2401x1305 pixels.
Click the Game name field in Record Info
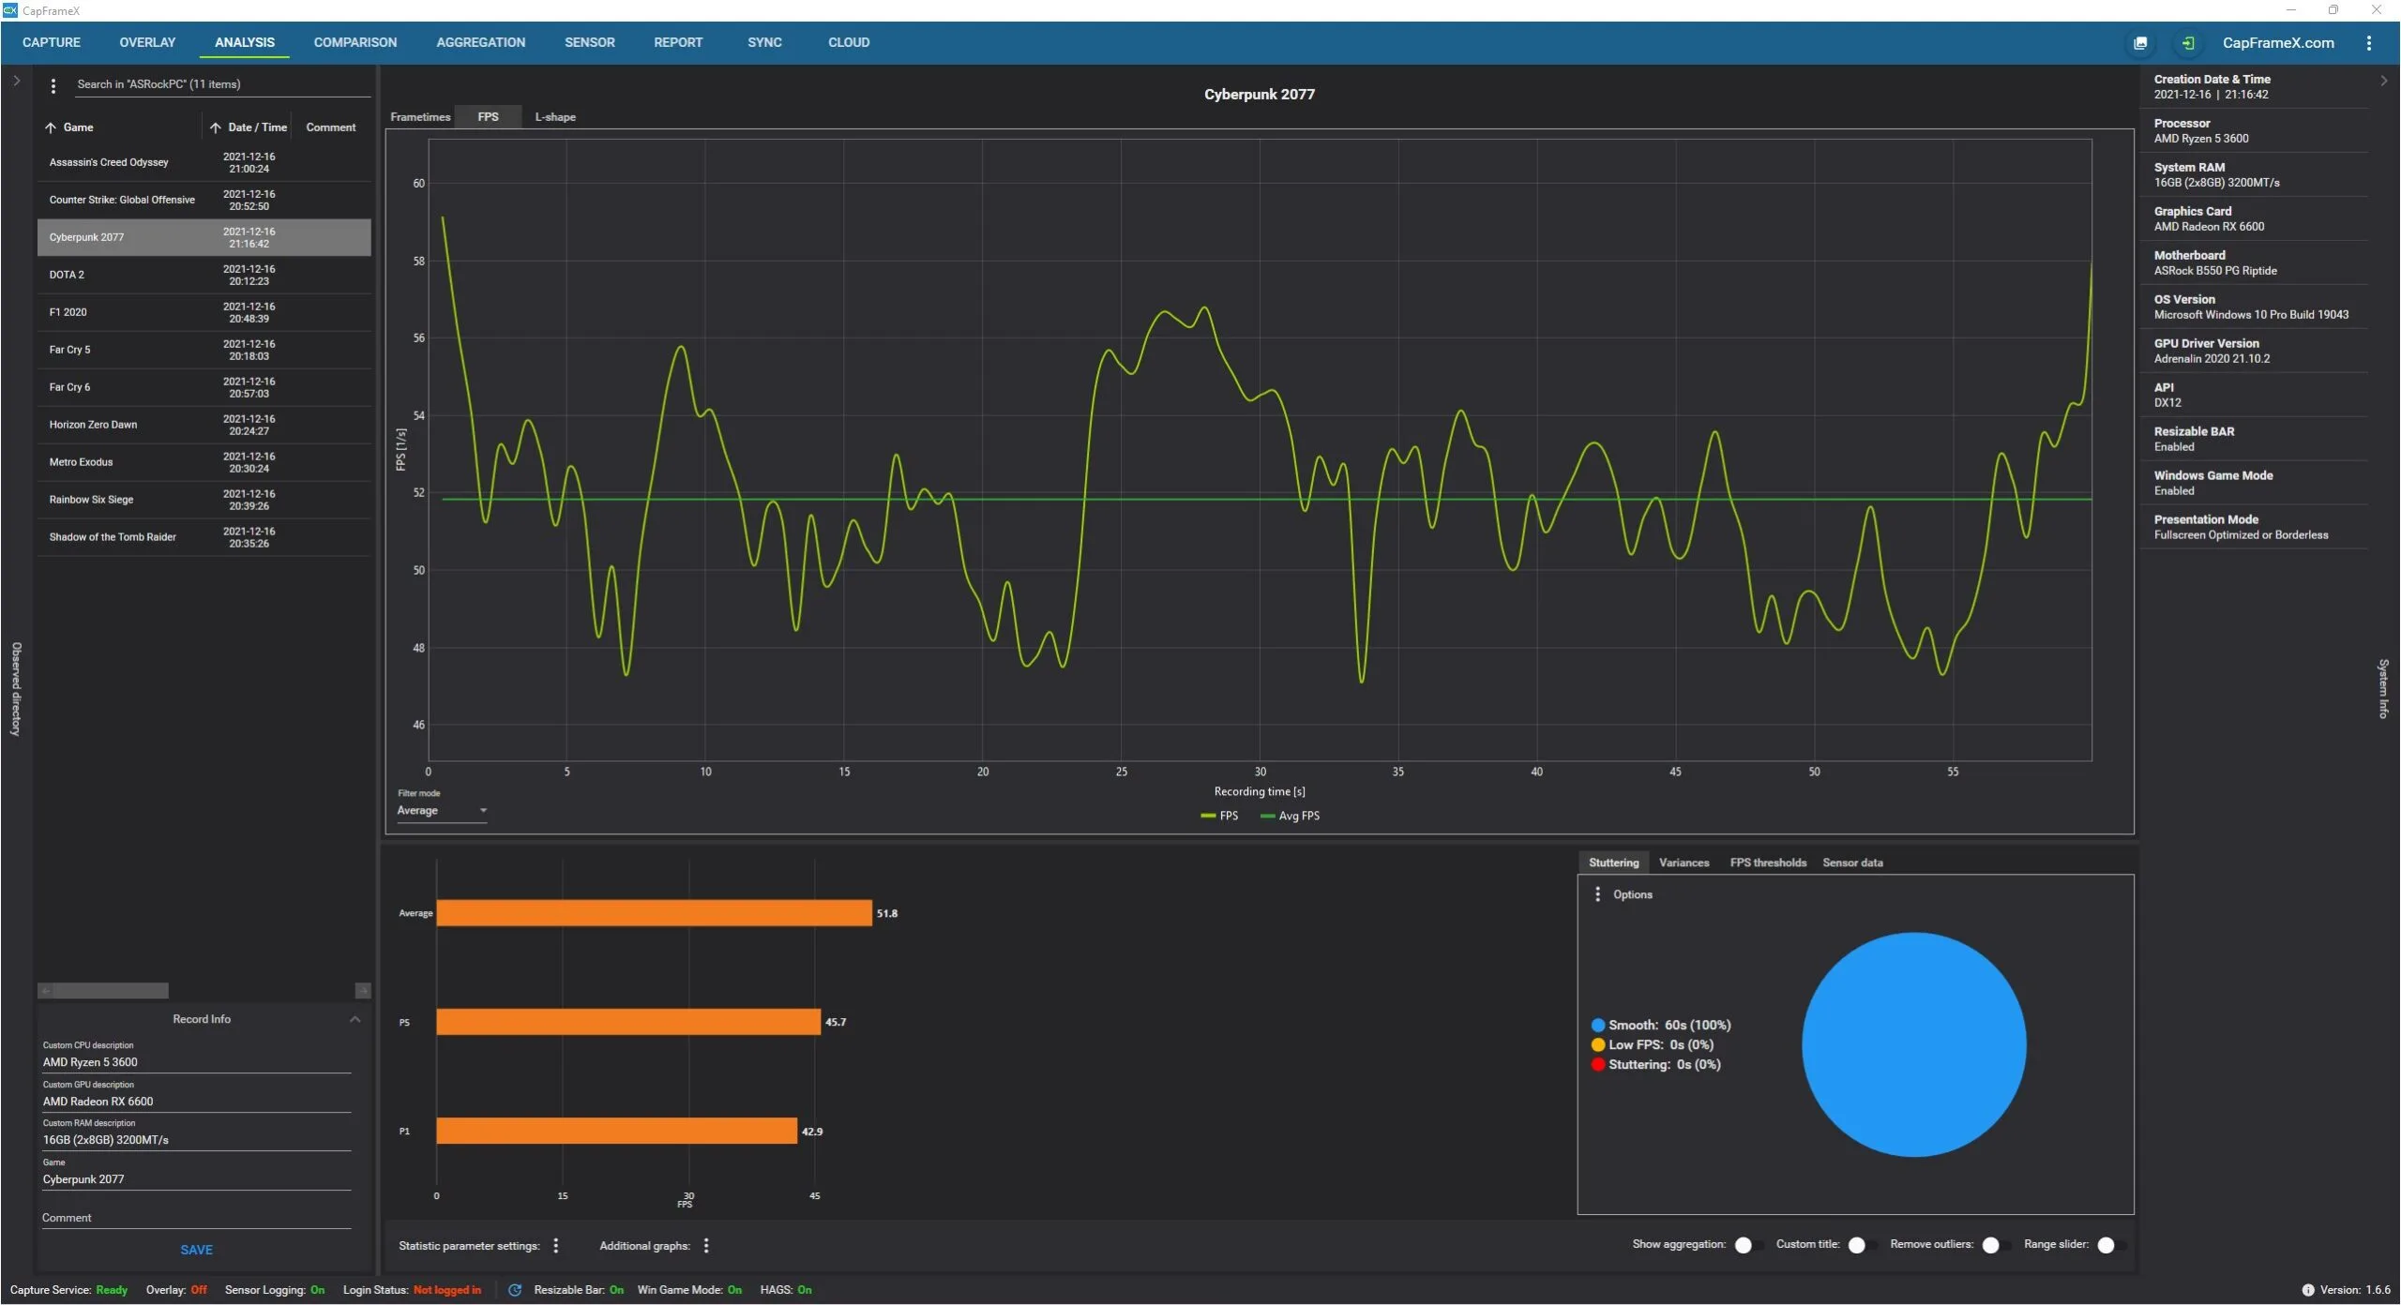[x=196, y=1179]
